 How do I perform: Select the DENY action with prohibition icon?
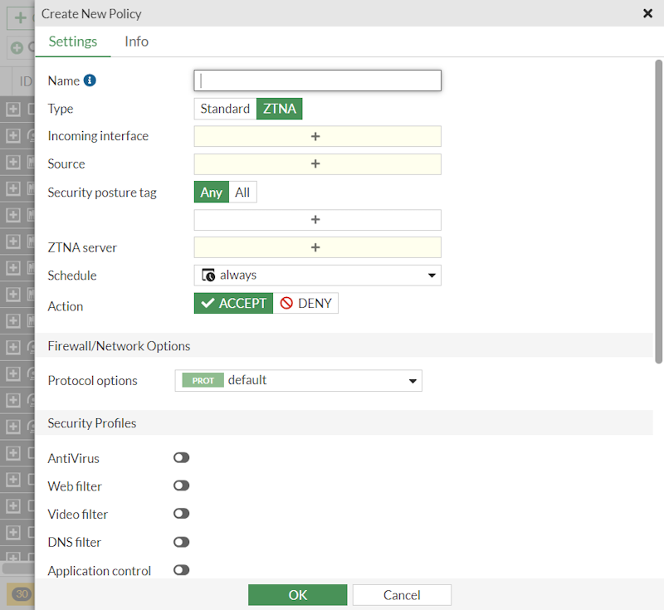click(x=305, y=303)
